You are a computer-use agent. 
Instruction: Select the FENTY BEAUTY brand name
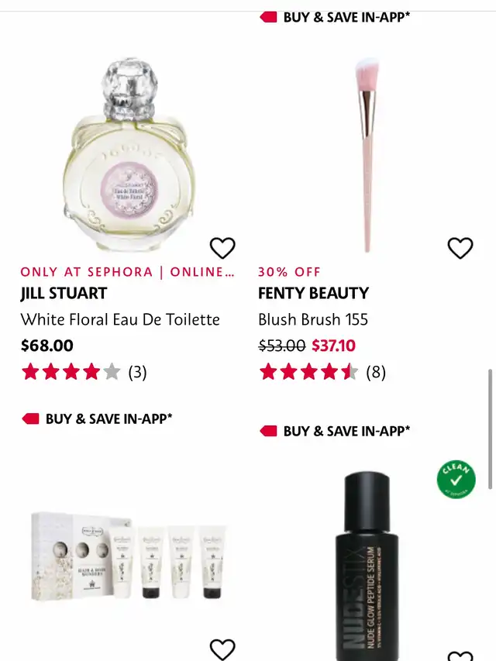click(313, 293)
